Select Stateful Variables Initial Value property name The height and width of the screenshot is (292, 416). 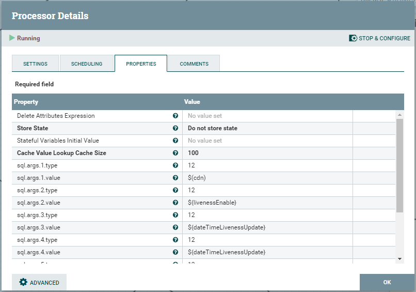pyautogui.click(x=58, y=140)
